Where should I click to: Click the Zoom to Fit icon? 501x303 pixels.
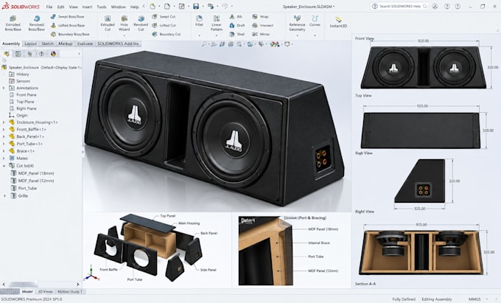(x=204, y=44)
